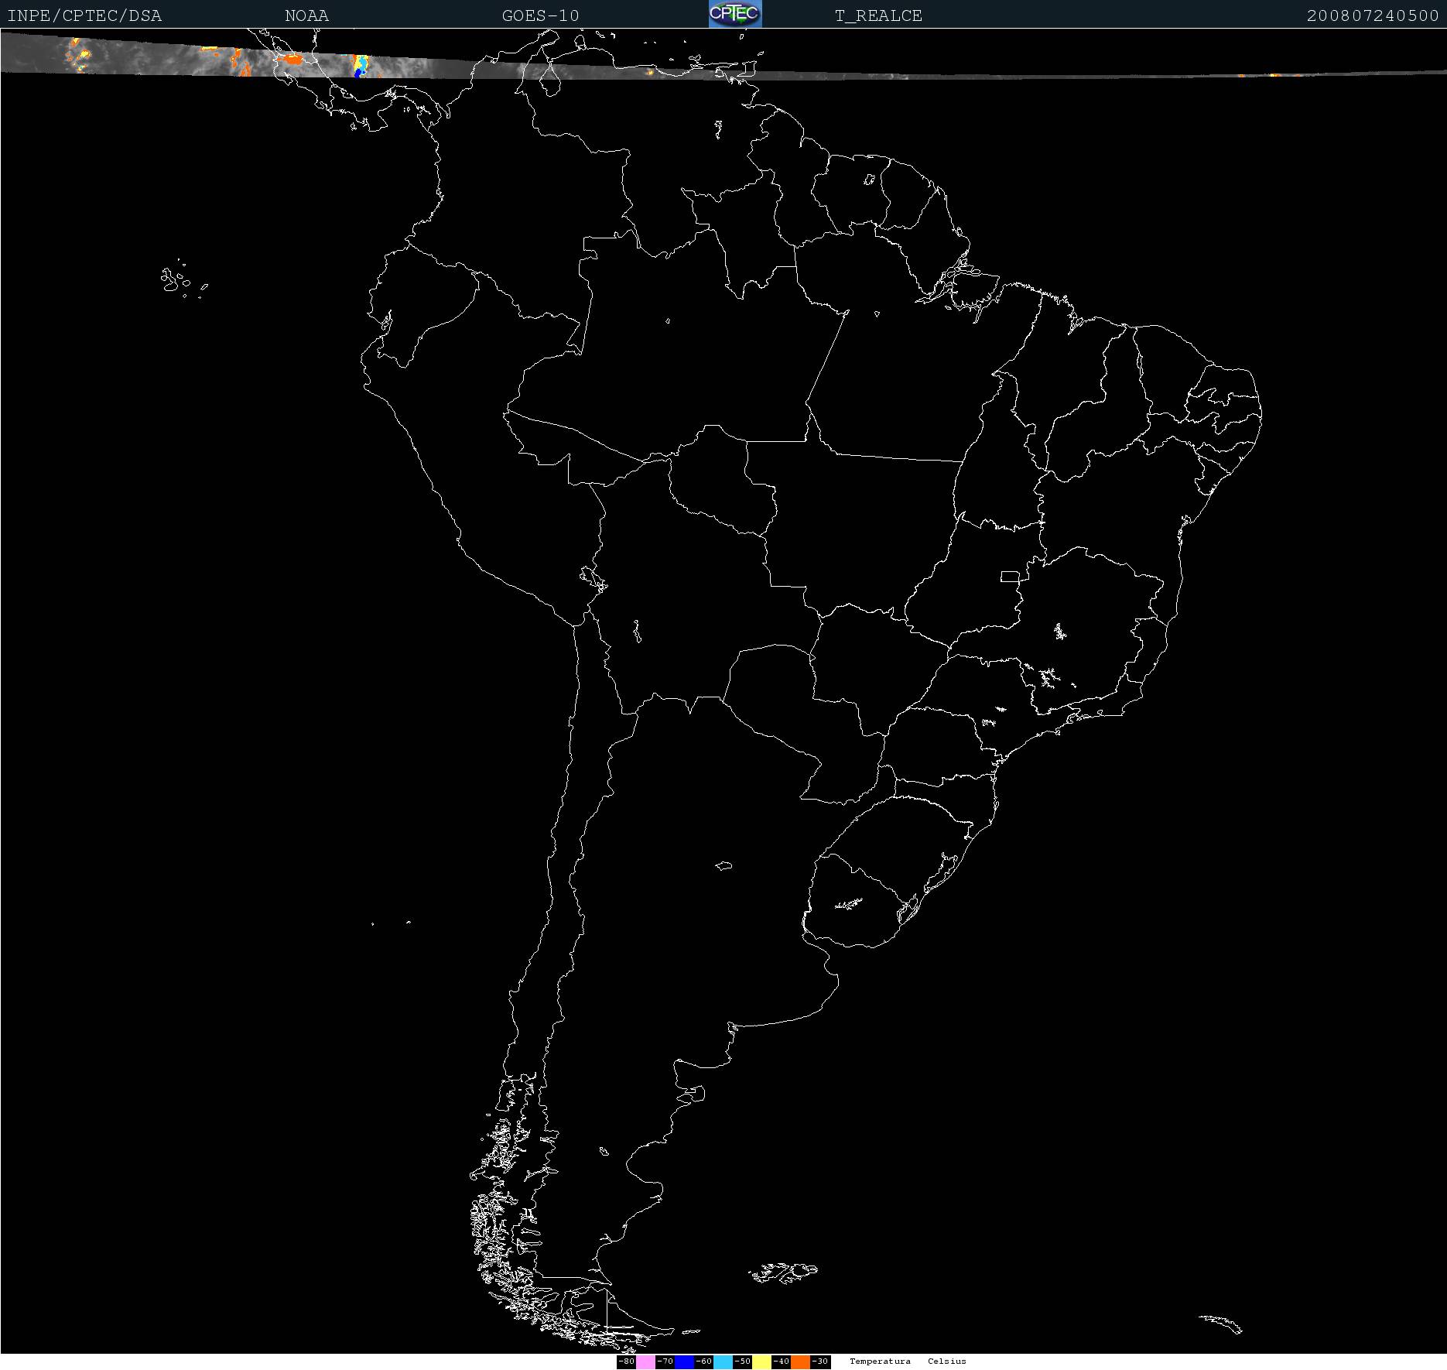Click the blue cold cloud spot in the satellite strip
The image size is (1447, 1370).
click(x=358, y=70)
